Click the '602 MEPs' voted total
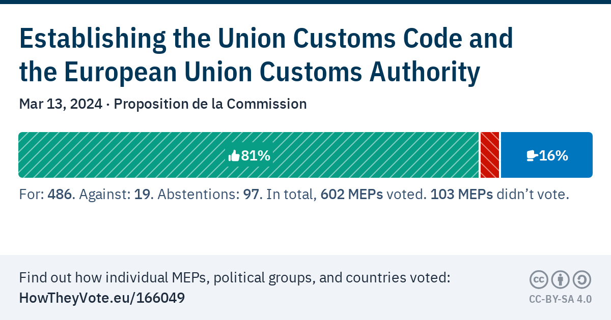 pyautogui.click(x=352, y=195)
